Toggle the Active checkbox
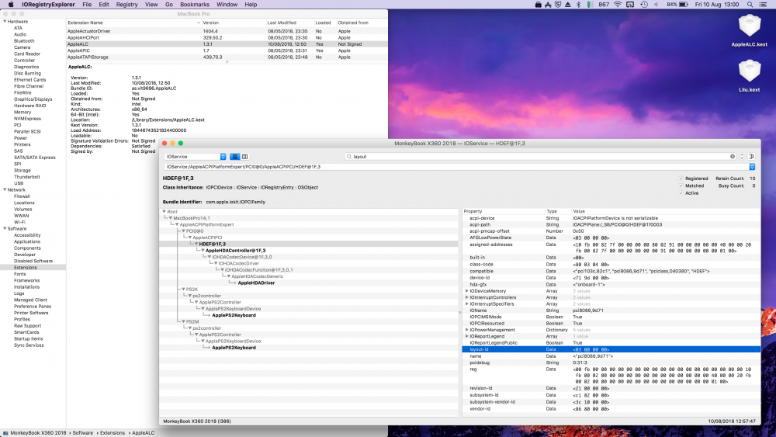 681,193
